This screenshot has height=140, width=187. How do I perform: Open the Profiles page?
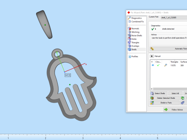tap(133, 56)
